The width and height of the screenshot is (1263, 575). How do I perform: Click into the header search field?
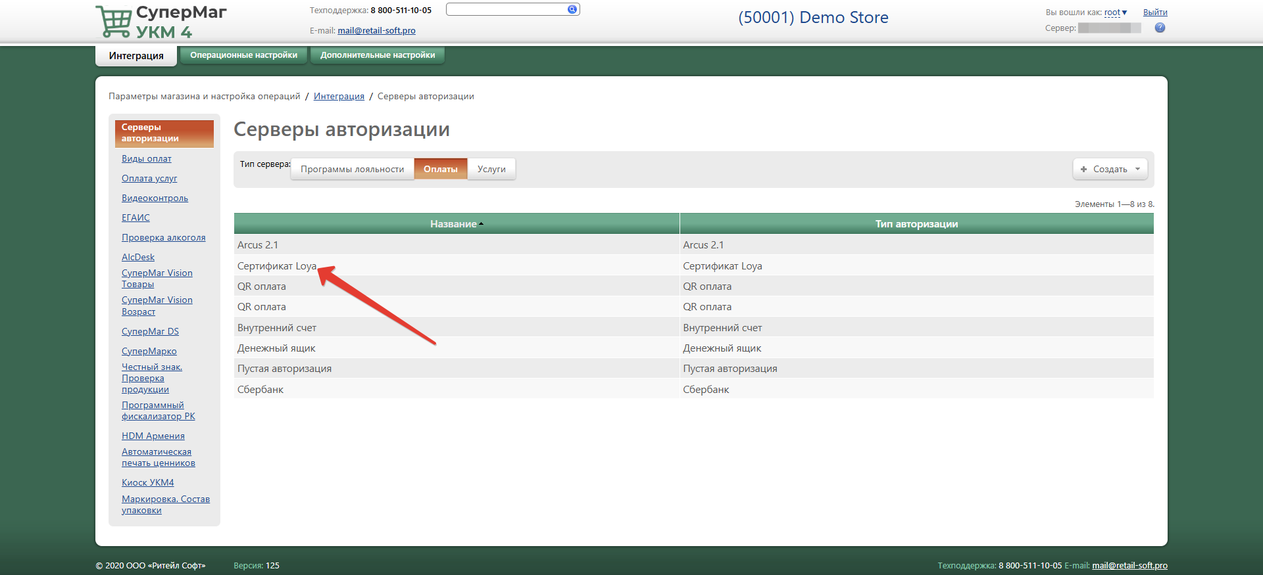point(505,9)
